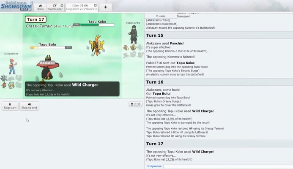Click 'Tapu Bulu restored a little HP' Leftovers line

point(177,132)
